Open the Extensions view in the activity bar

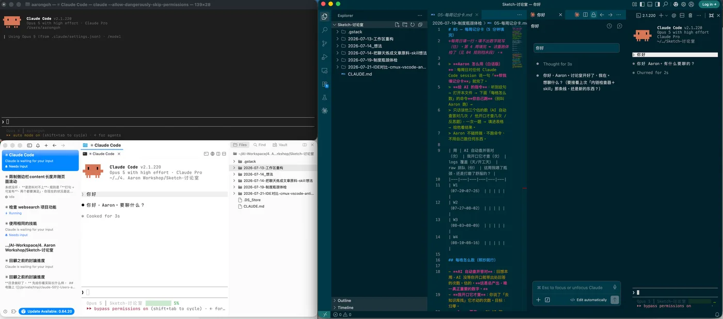click(324, 83)
